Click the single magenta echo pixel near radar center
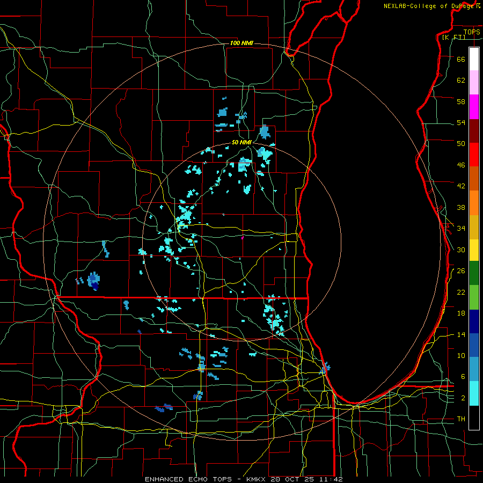Viewport: 483px width, 483px height. tap(243, 238)
